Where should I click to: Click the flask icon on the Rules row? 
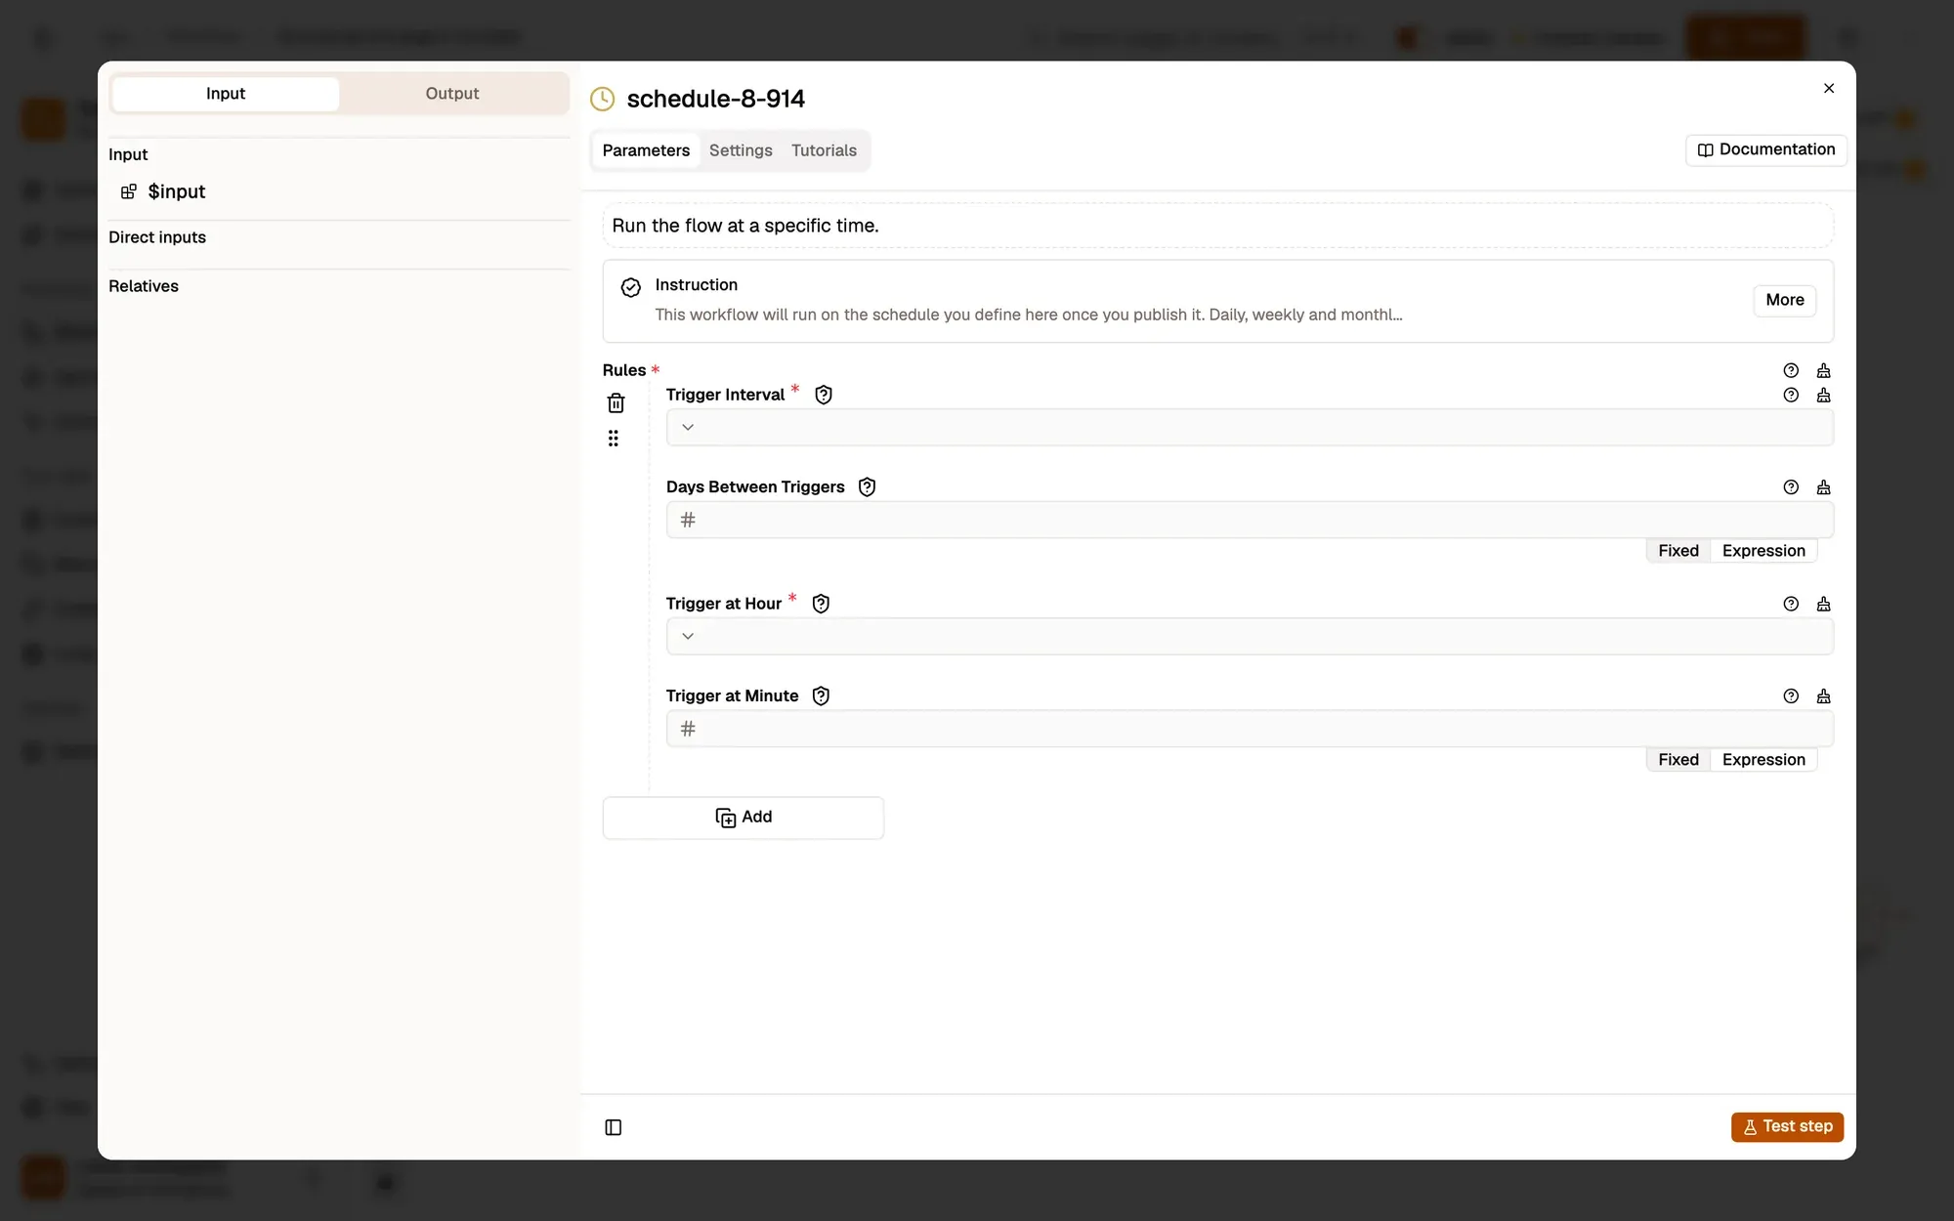click(x=1823, y=370)
